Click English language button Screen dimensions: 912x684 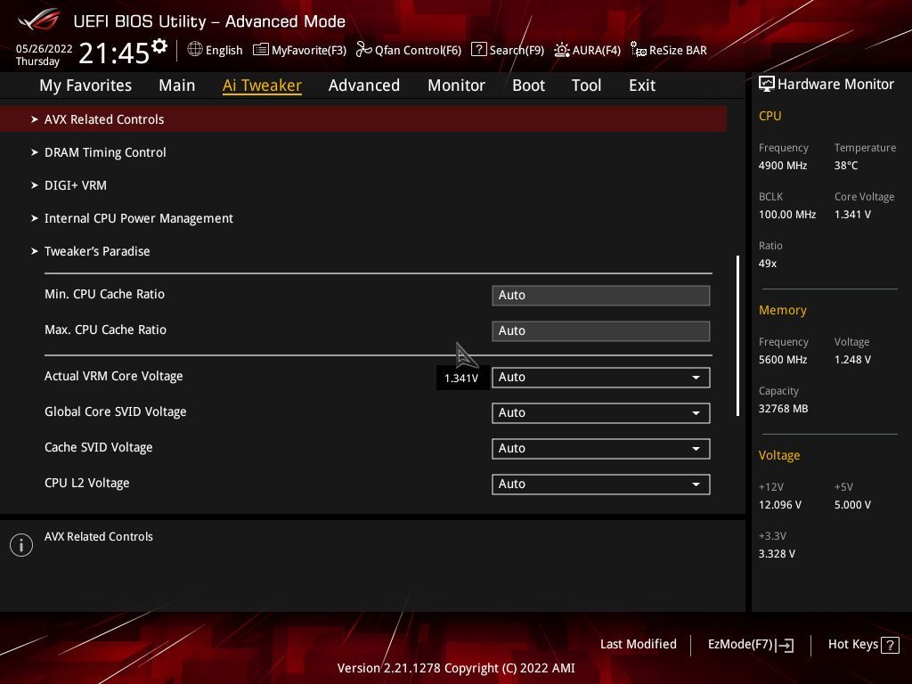[x=224, y=51]
